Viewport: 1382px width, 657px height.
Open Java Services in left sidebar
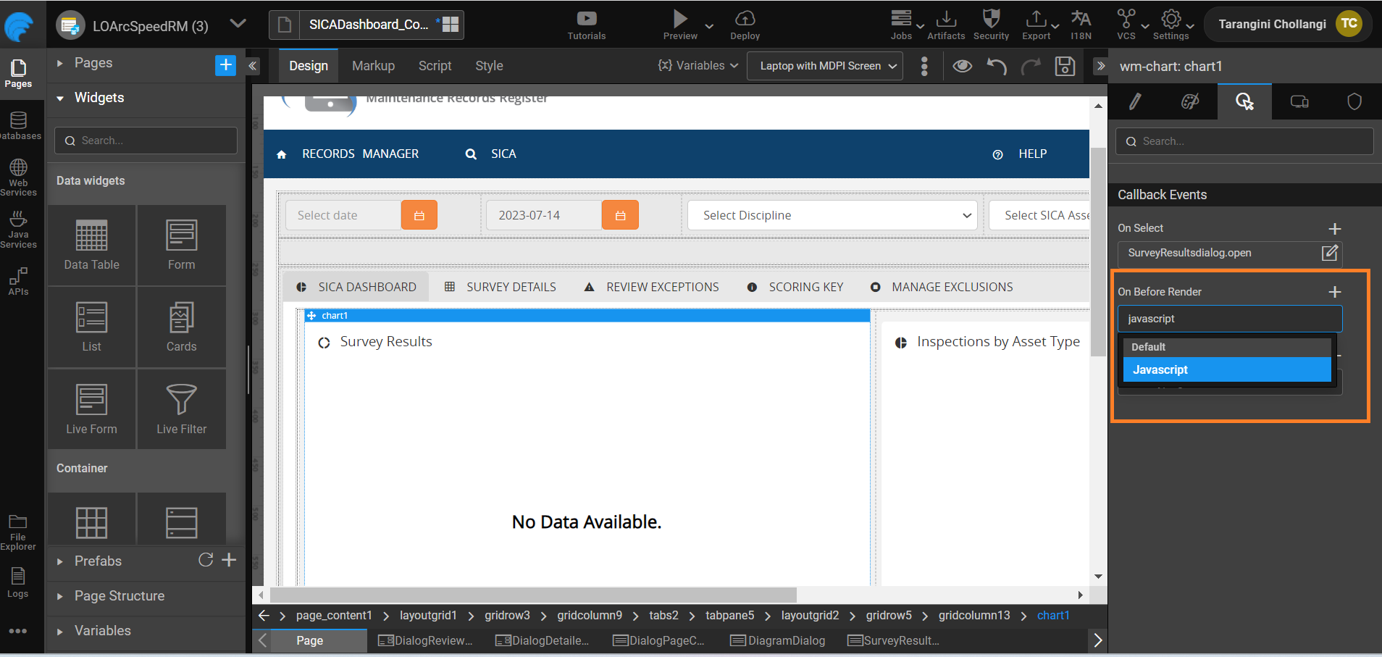pyautogui.click(x=18, y=230)
